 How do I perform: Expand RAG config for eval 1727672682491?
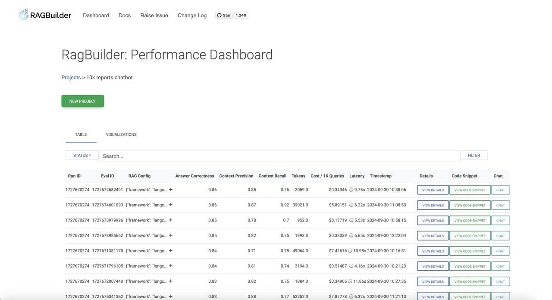[171, 189]
